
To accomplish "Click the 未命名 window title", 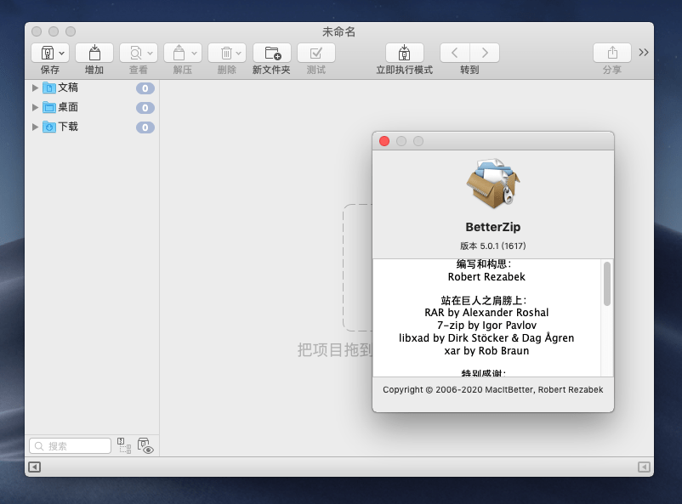I will (338, 31).
